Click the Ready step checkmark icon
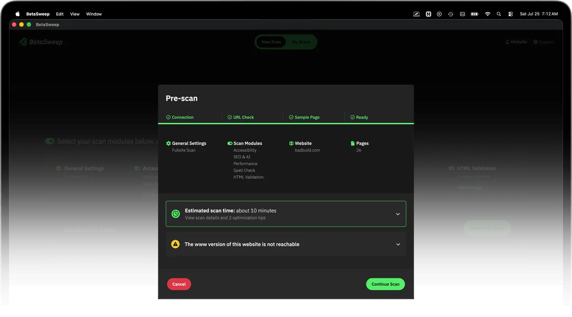 coord(353,117)
